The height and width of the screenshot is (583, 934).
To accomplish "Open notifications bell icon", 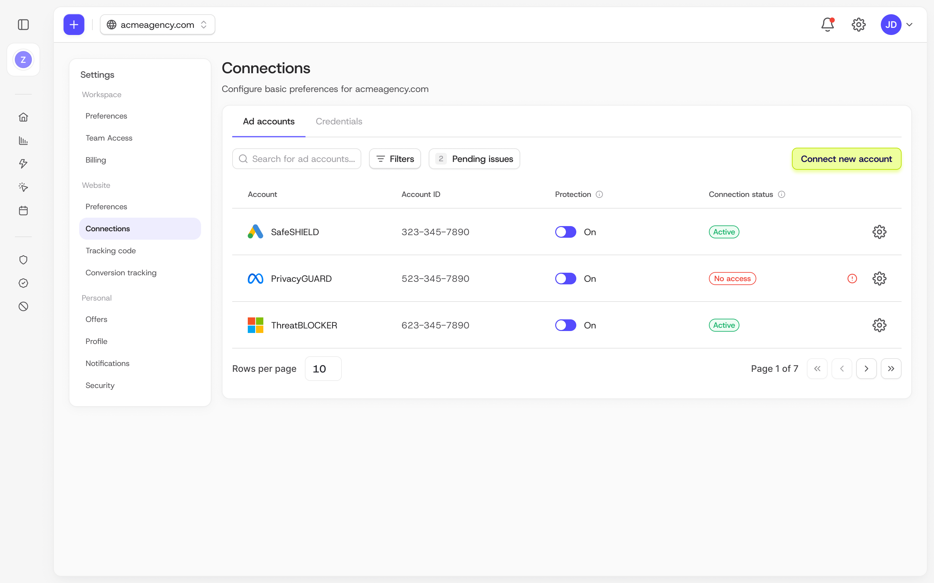I will 827,25.
